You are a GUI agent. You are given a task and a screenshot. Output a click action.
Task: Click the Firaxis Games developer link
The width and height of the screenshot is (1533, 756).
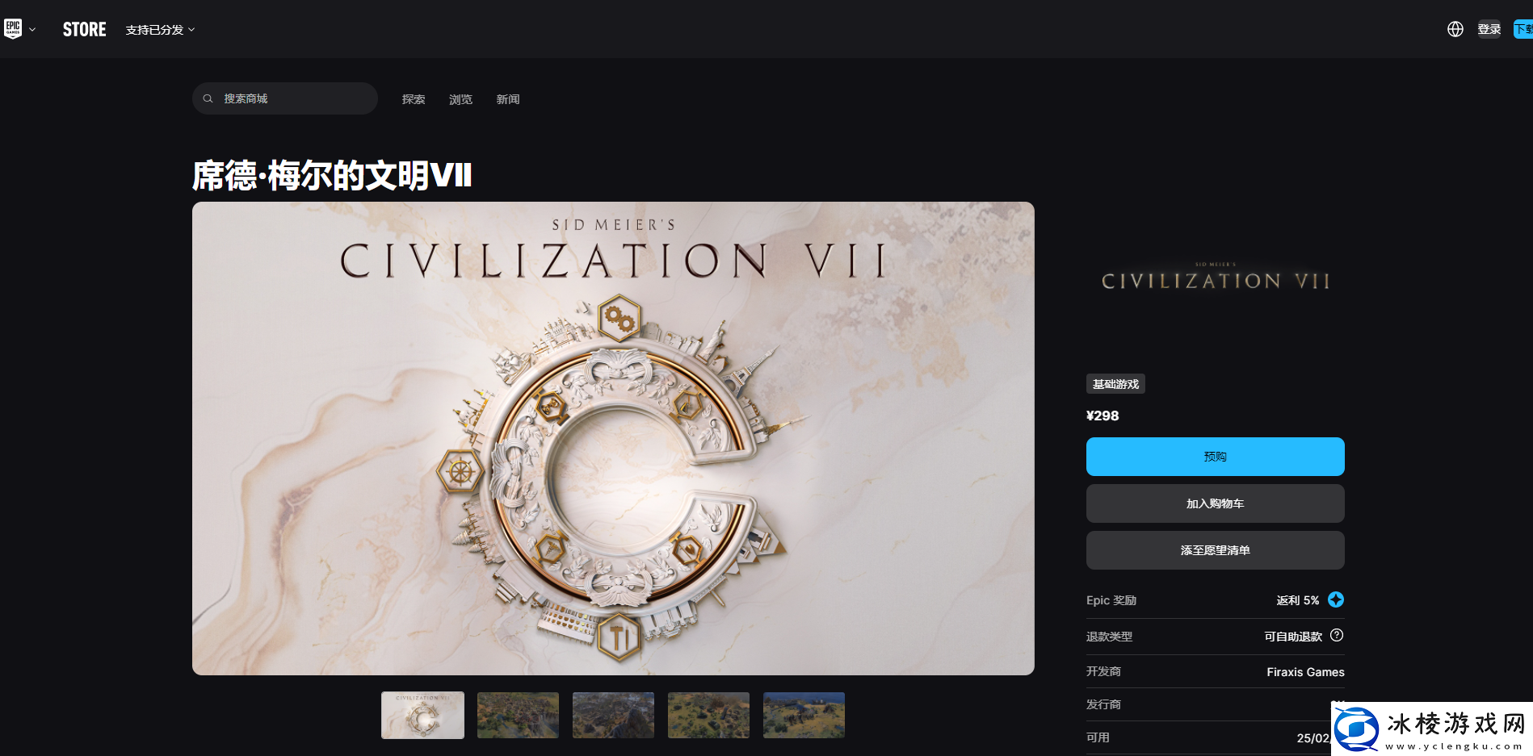1305,672
